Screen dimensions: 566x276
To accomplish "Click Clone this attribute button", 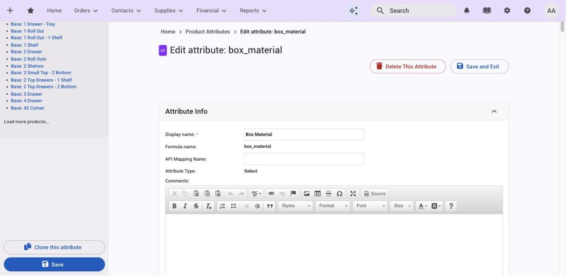I will pyautogui.click(x=54, y=247).
